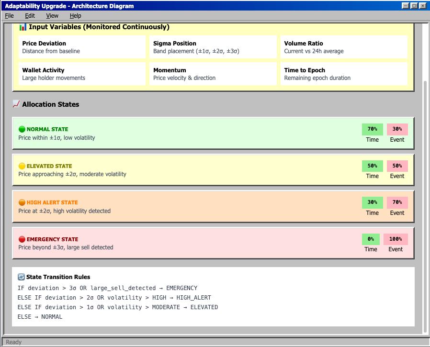Click the yellow Elevated State circle icon
Image resolution: width=430 pixels, height=347 pixels.
pos(22,166)
